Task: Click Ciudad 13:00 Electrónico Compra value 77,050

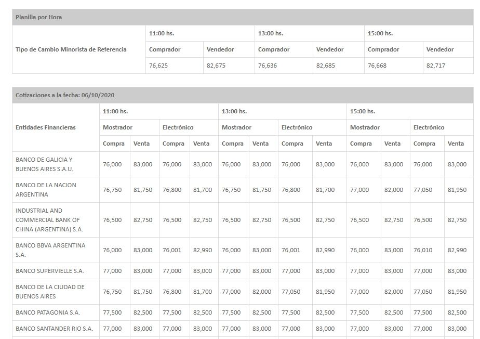Action: [x=291, y=292]
